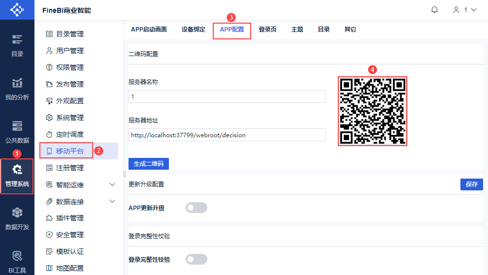Select 管理系统 in the sidebar
The height and width of the screenshot is (275, 488).
tap(17, 176)
